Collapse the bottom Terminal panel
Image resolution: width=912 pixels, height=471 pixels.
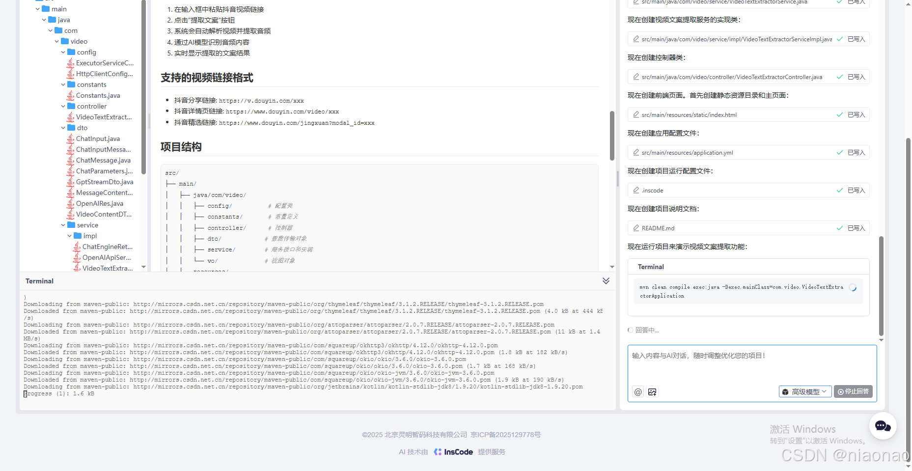click(606, 281)
